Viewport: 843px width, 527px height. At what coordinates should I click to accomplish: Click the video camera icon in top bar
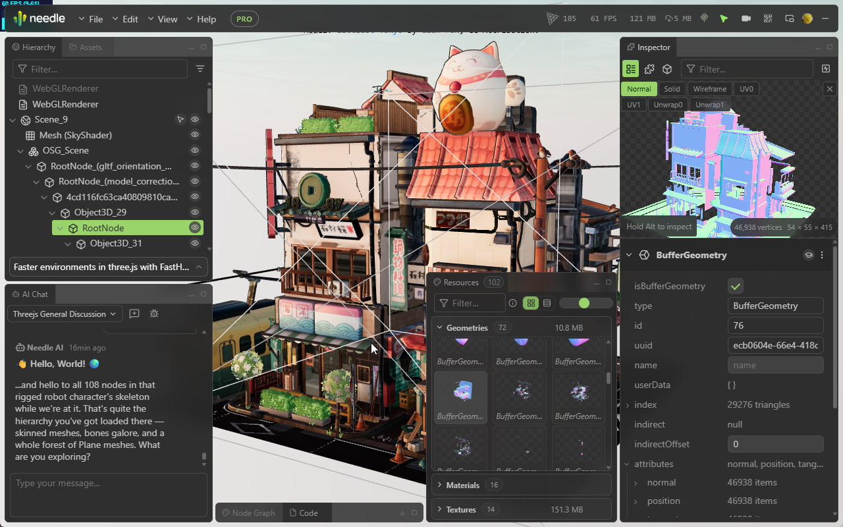746,18
